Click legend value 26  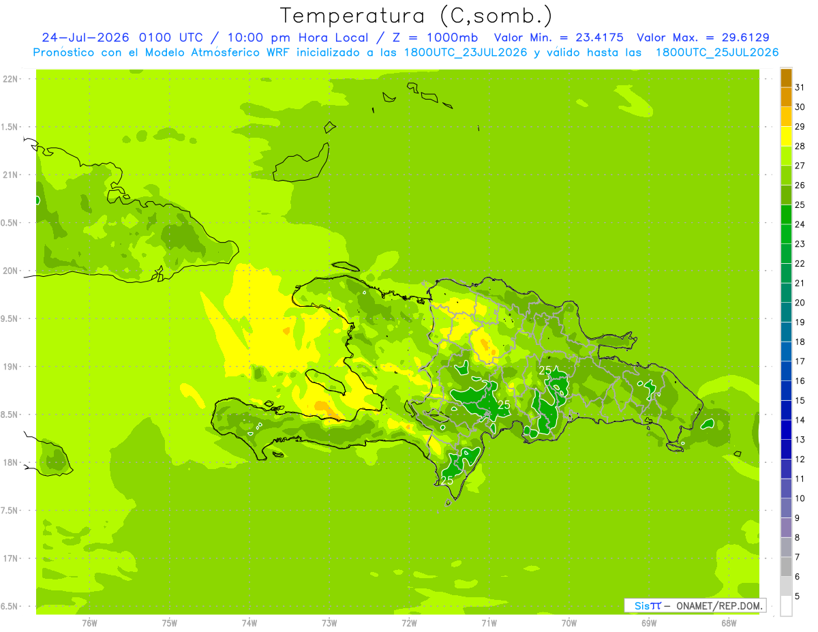point(800,185)
